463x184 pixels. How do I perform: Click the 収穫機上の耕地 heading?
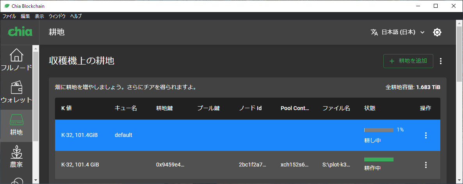[82, 61]
